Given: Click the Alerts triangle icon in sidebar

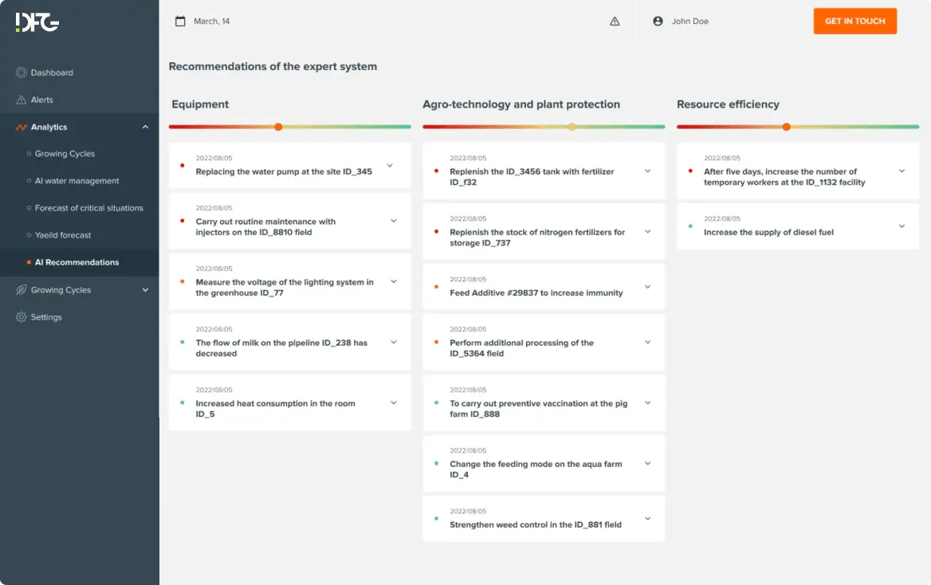Looking at the screenshot, I should coord(21,100).
